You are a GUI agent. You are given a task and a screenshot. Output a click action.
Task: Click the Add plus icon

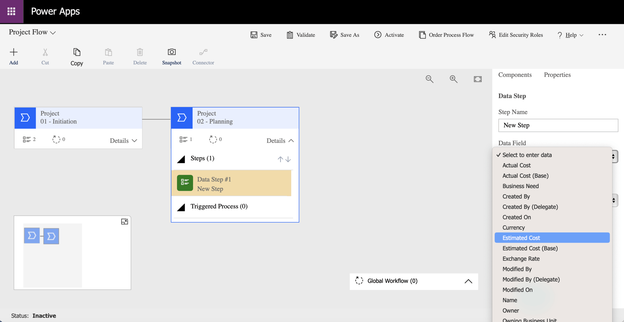click(x=13, y=52)
